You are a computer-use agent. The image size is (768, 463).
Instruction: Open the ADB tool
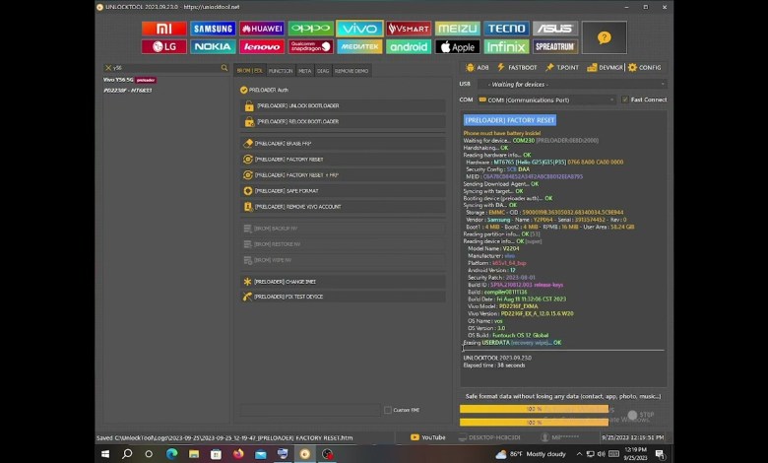478,68
